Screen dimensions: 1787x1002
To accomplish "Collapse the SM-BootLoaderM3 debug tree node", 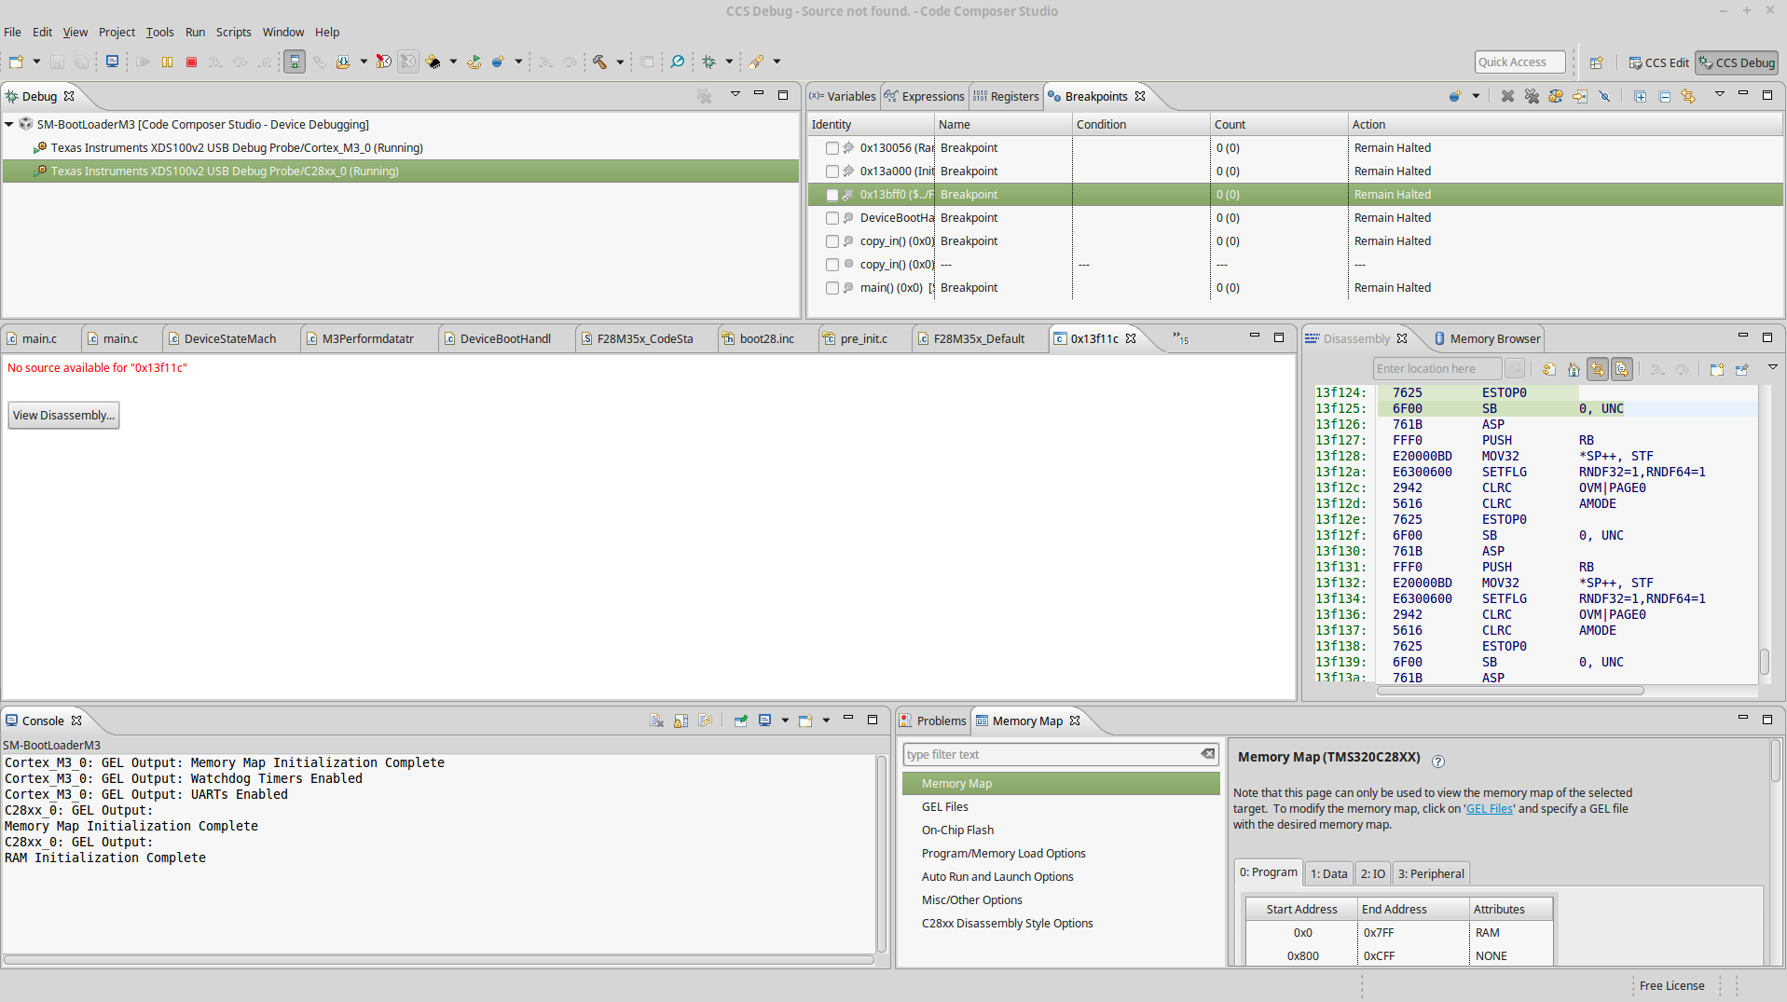I will point(9,124).
